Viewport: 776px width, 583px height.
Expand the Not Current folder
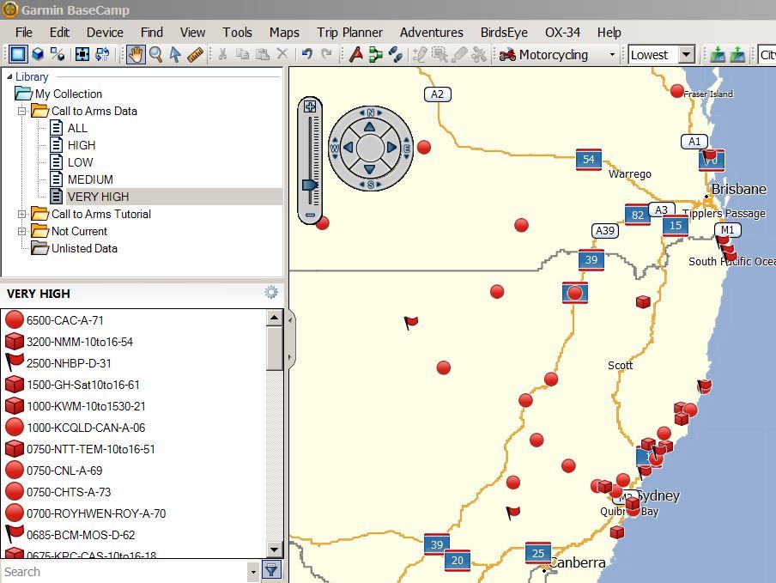click(x=21, y=231)
